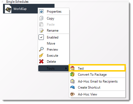Click the Ad-Hoc Email envelope icon
Screen dimensions: 133x104
click(72, 81)
